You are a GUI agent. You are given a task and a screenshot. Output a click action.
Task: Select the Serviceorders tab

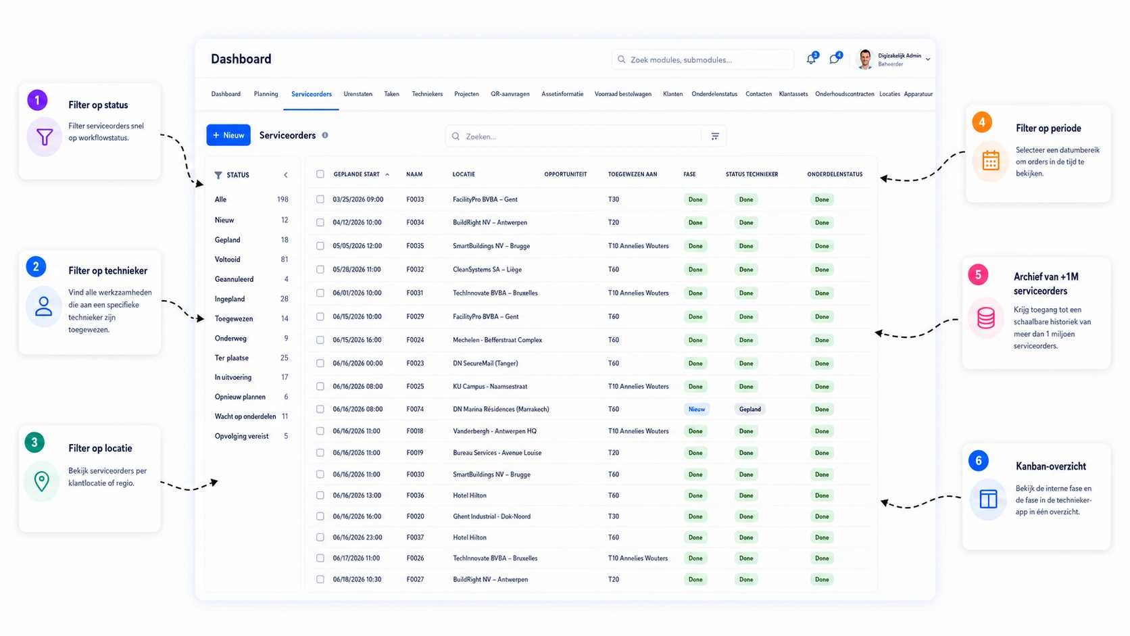tap(311, 94)
